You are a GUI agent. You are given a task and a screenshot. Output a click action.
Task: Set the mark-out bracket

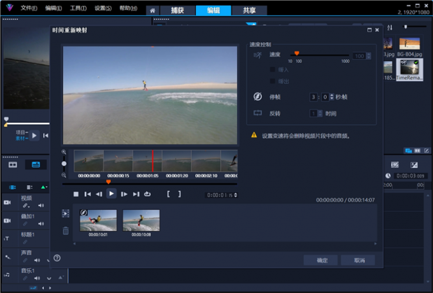(x=180, y=194)
